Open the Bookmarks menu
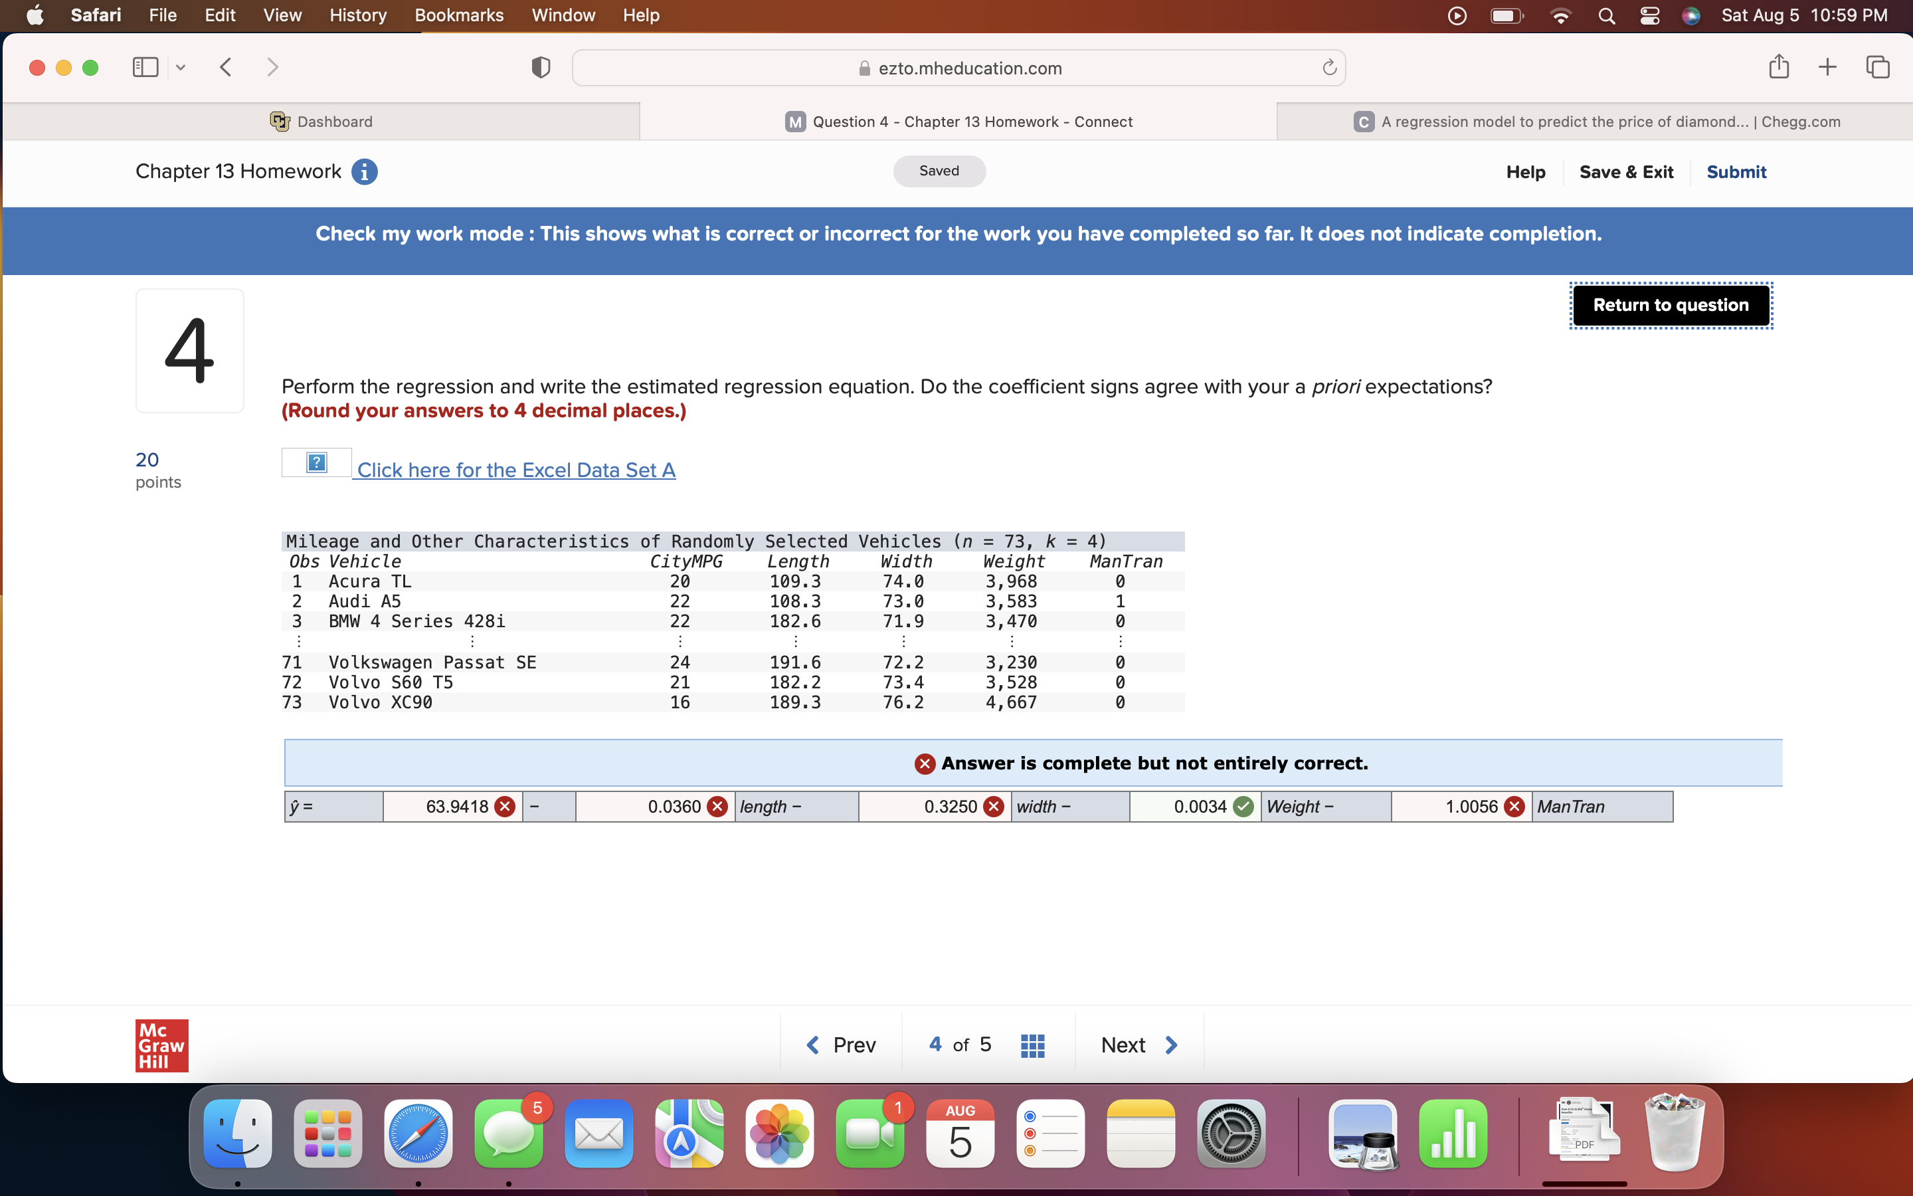This screenshot has width=1913, height=1196. [458, 15]
